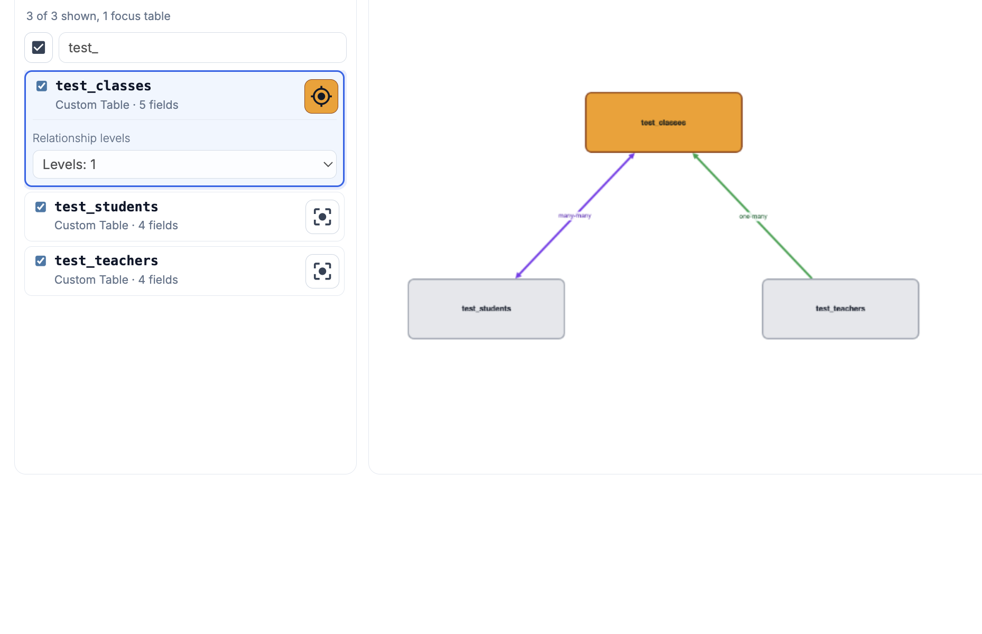
Task: Select the test_teachers diagram node
Action: [x=840, y=309]
